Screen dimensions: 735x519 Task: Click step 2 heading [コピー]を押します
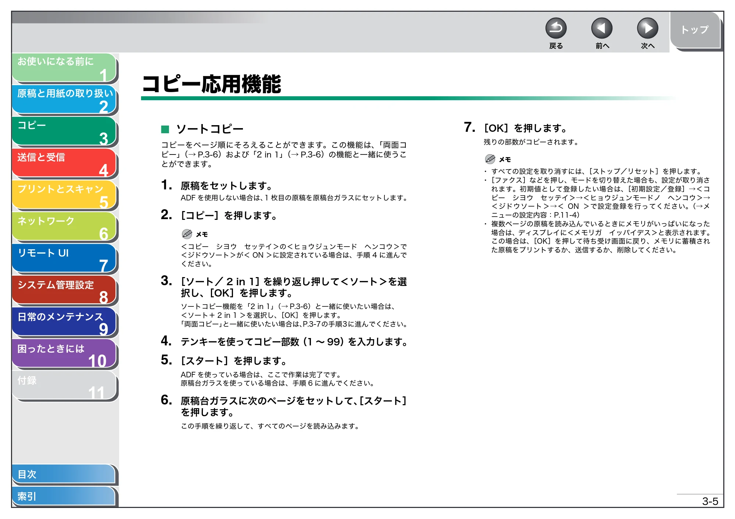(229, 215)
